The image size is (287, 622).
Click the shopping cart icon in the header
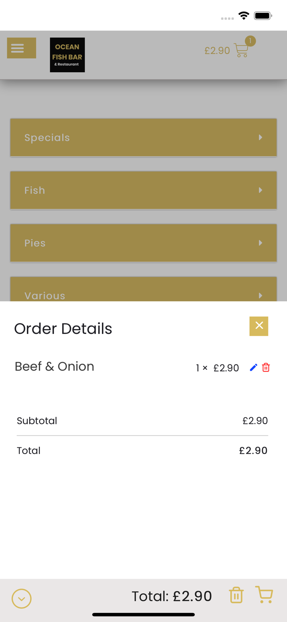[241, 50]
